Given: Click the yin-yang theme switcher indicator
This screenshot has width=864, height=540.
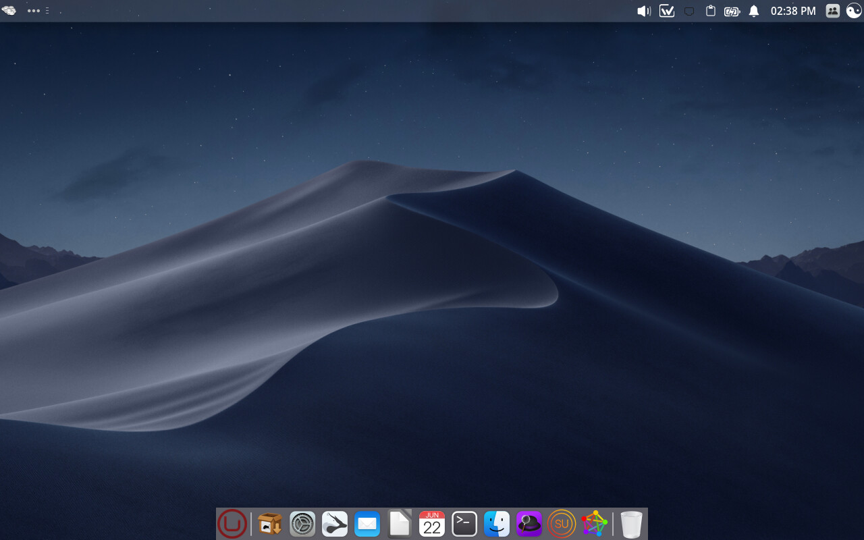Looking at the screenshot, I should 853,11.
